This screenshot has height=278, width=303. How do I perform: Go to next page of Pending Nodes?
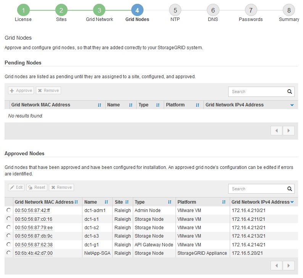(x=288, y=130)
